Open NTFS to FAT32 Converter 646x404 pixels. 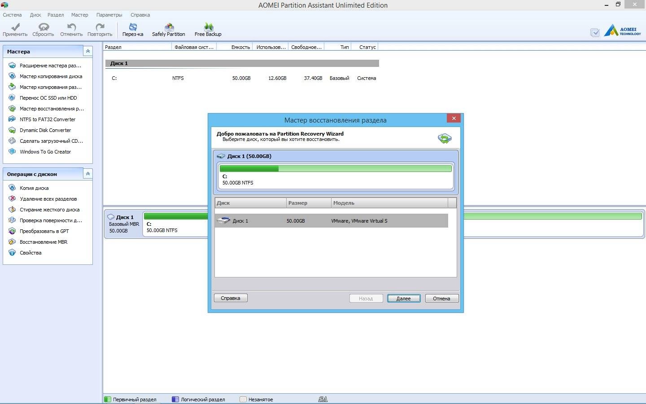click(42, 119)
